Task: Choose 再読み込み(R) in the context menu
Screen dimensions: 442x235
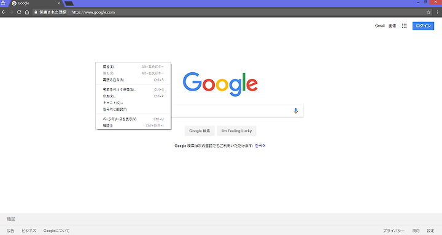Action: (x=133, y=80)
